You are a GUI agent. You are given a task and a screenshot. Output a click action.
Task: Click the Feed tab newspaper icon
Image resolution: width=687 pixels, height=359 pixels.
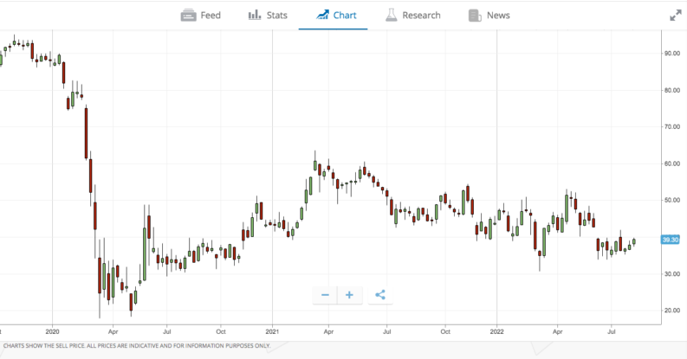pyautogui.click(x=188, y=16)
